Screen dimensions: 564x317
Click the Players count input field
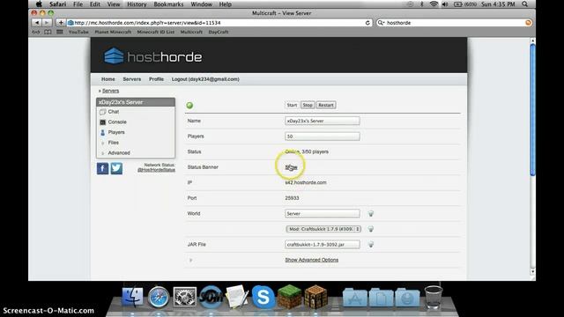323,136
